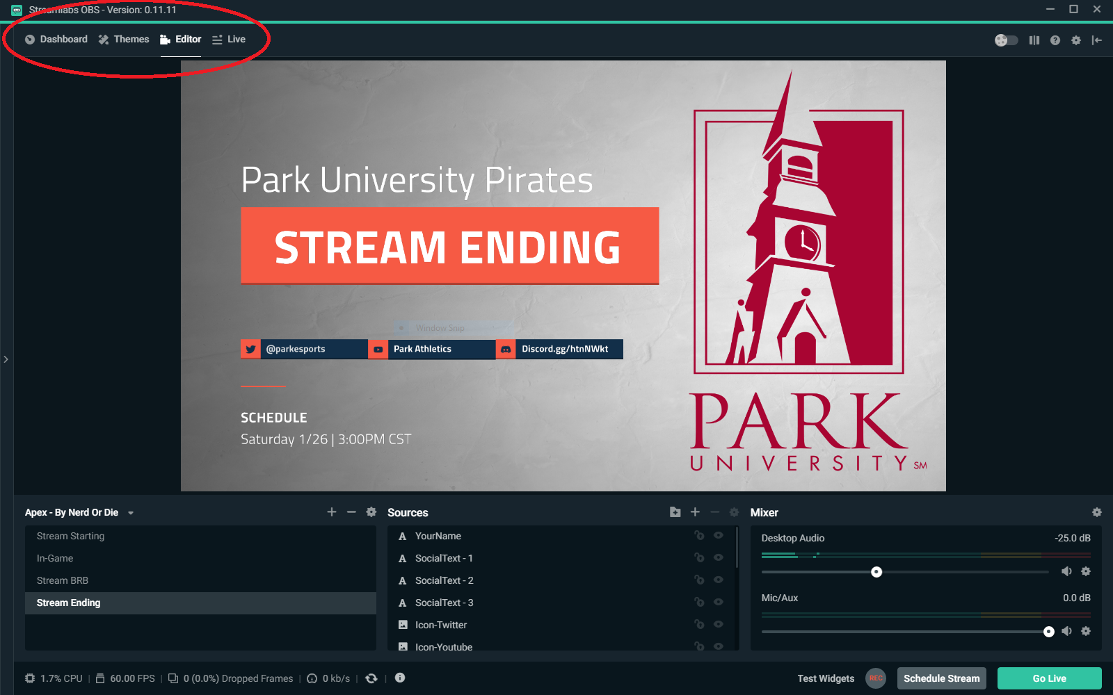Hide the SocialText - 3 source
Screen dimensions: 1113x695
point(719,603)
